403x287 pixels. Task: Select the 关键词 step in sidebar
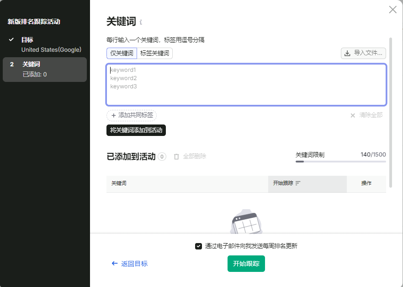tap(45, 70)
